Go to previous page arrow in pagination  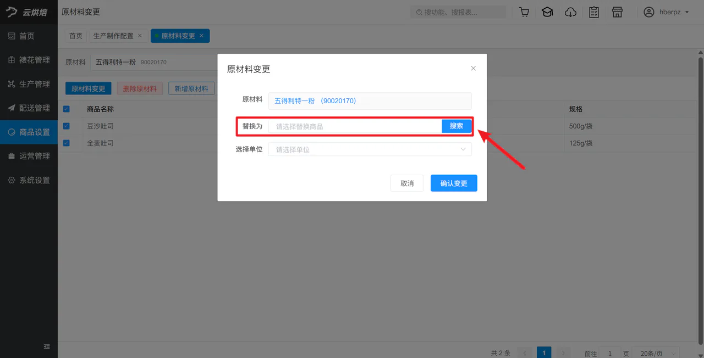coord(525,353)
